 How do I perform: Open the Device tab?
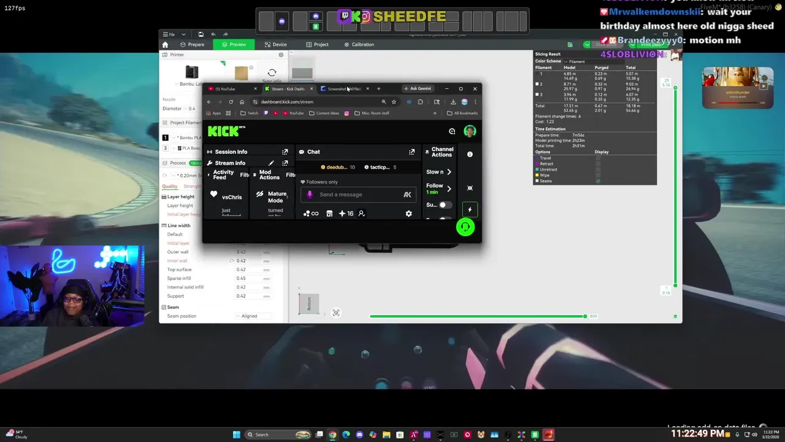[275, 45]
